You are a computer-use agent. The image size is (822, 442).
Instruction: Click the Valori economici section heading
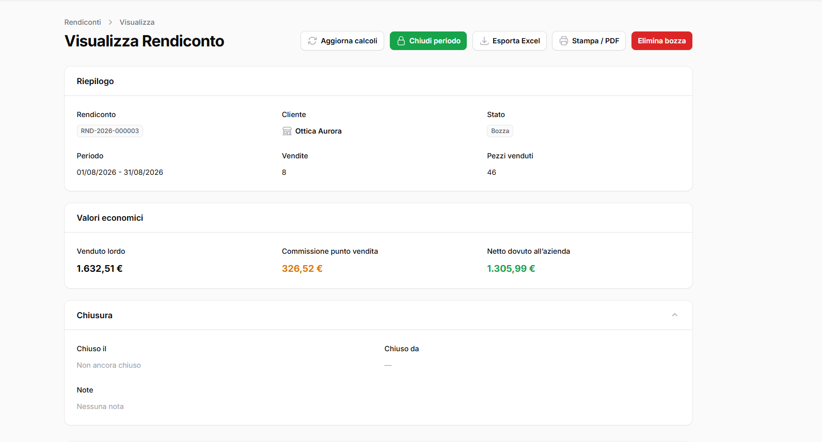point(110,218)
